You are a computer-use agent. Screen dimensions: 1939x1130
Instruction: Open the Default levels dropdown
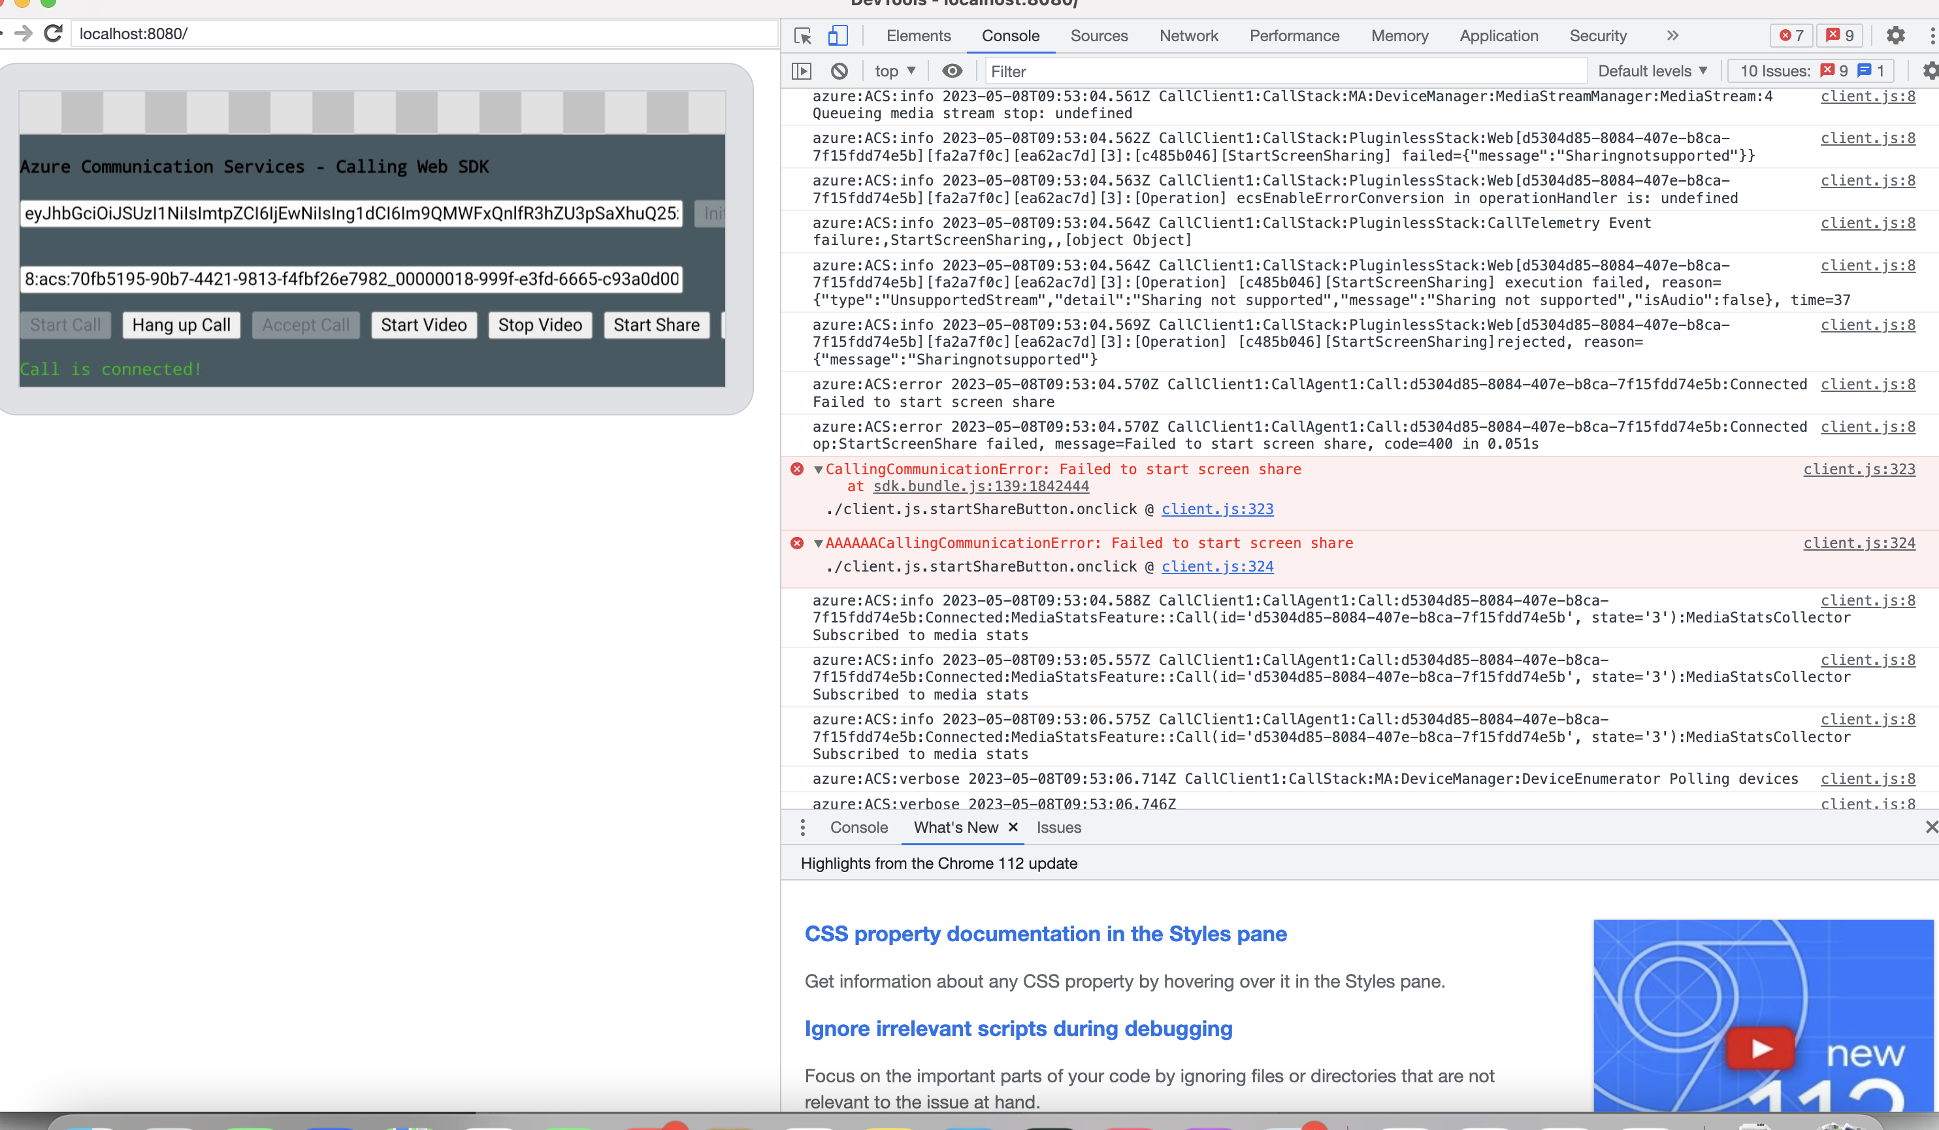(x=1653, y=72)
